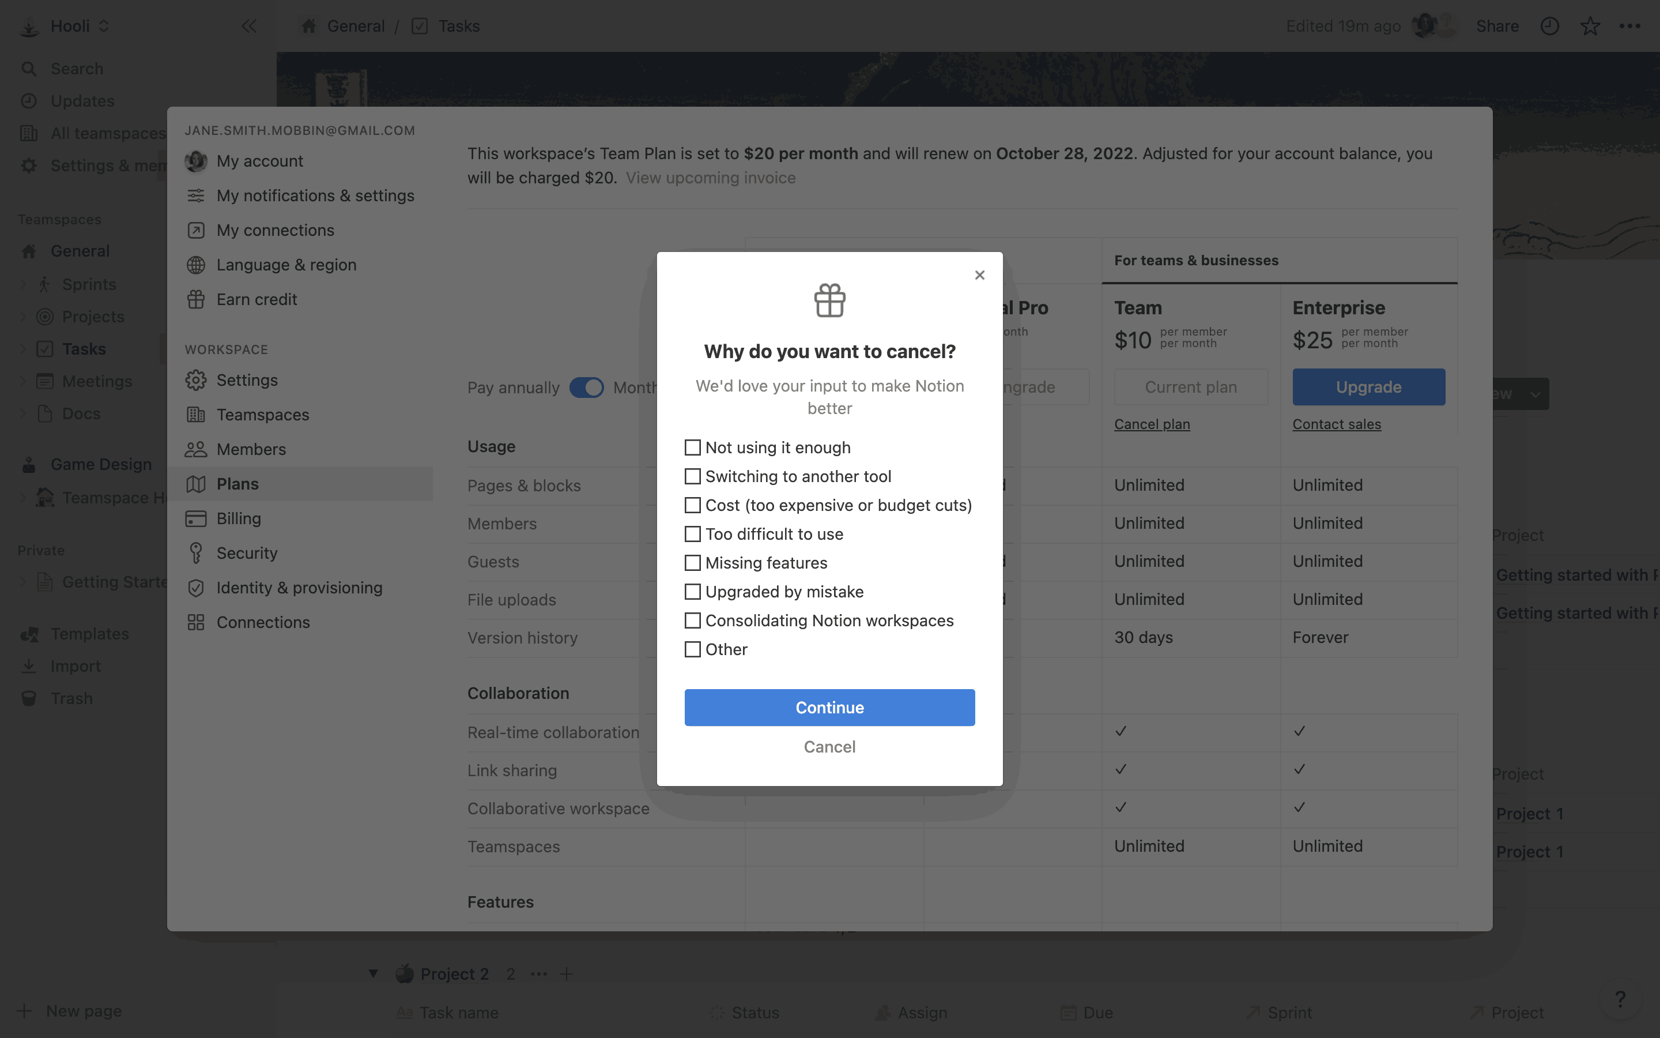Collapse the Project 2 group triangle
The image size is (1660, 1038).
pyautogui.click(x=373, y=973)
